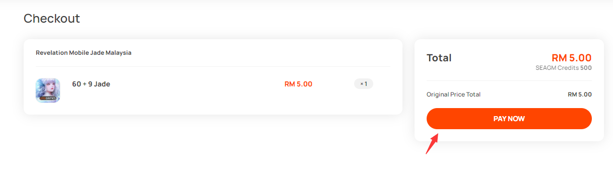Click the GAMES logo on the game thumbnail

[x=48, y=99]
